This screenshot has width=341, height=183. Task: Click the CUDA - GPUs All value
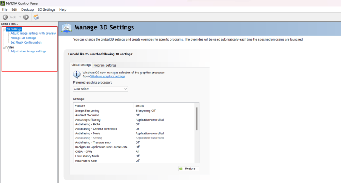pos(137,152)
